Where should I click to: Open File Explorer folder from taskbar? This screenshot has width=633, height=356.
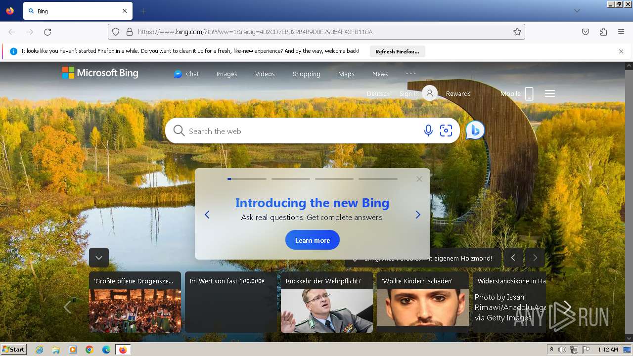tap(56, 350)
